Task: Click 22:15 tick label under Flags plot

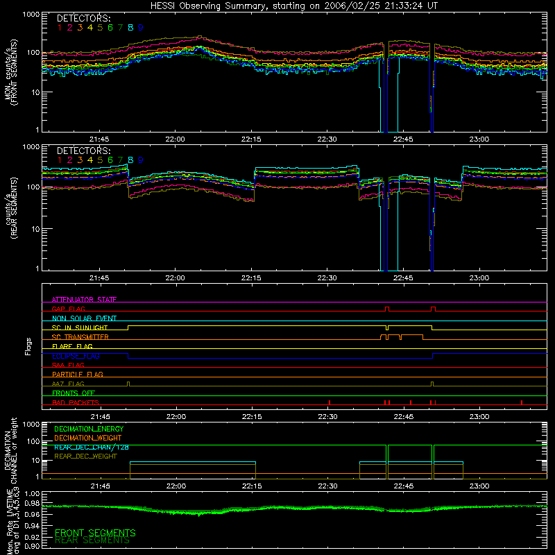Action: click(x=252, y=417)
